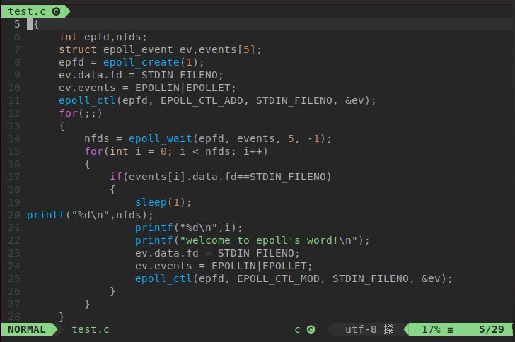The height and width of the screenshot is (342, 515).
Task: Click the lines symbol beside 17%
Action: (450, 330)
